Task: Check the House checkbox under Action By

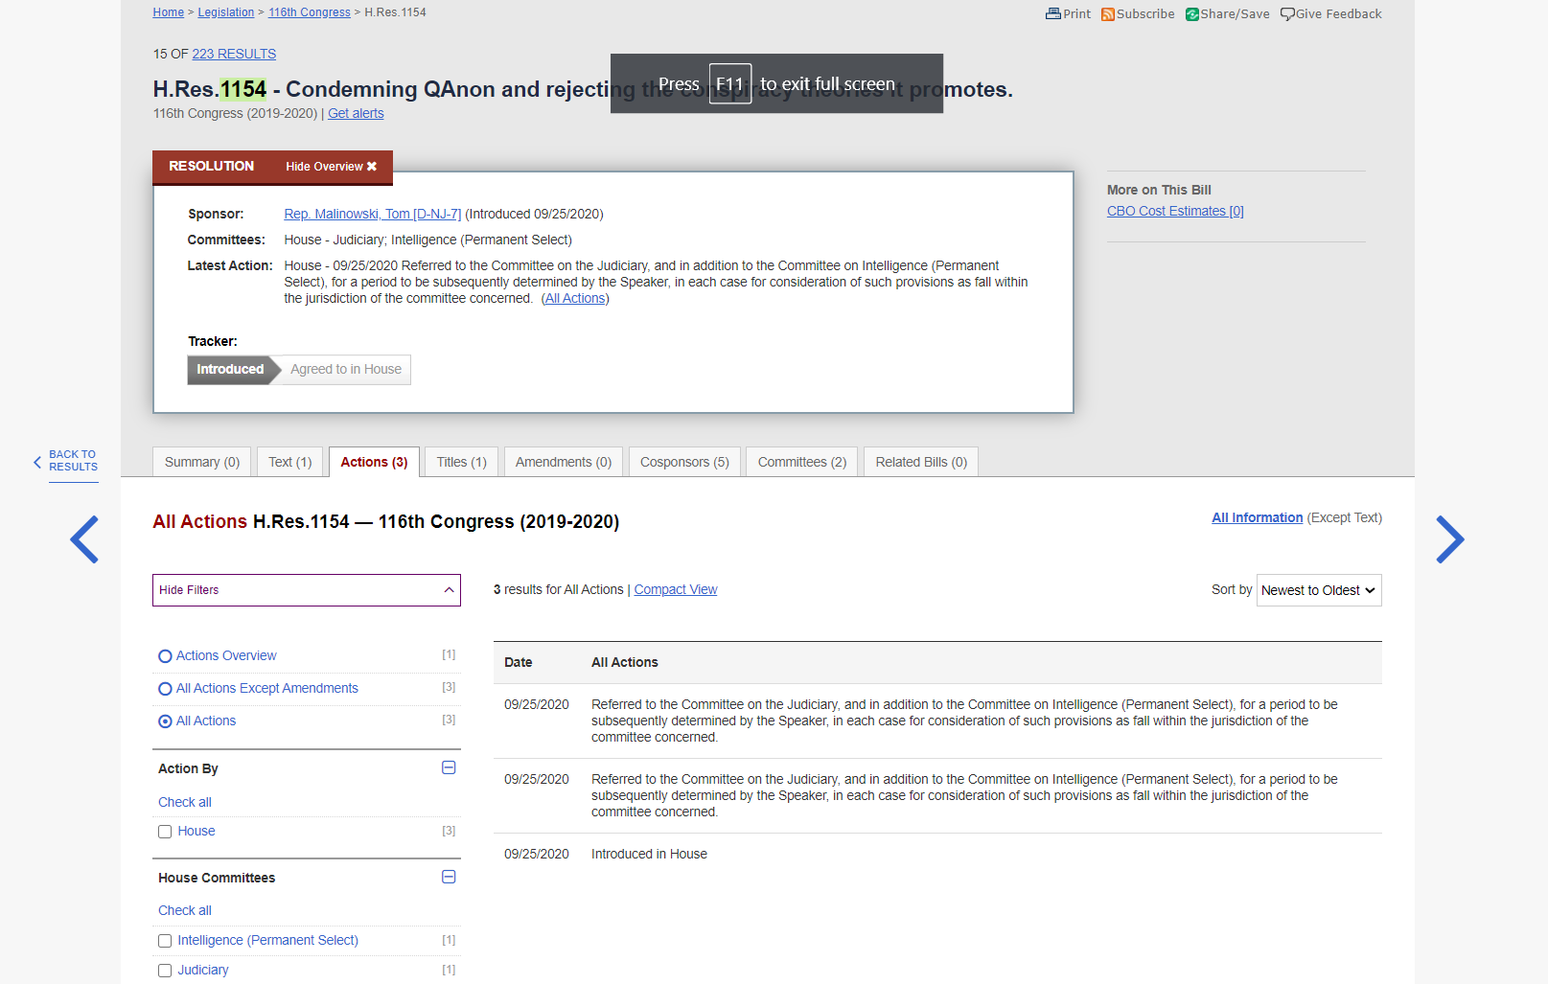Action: tap(165, 832)
